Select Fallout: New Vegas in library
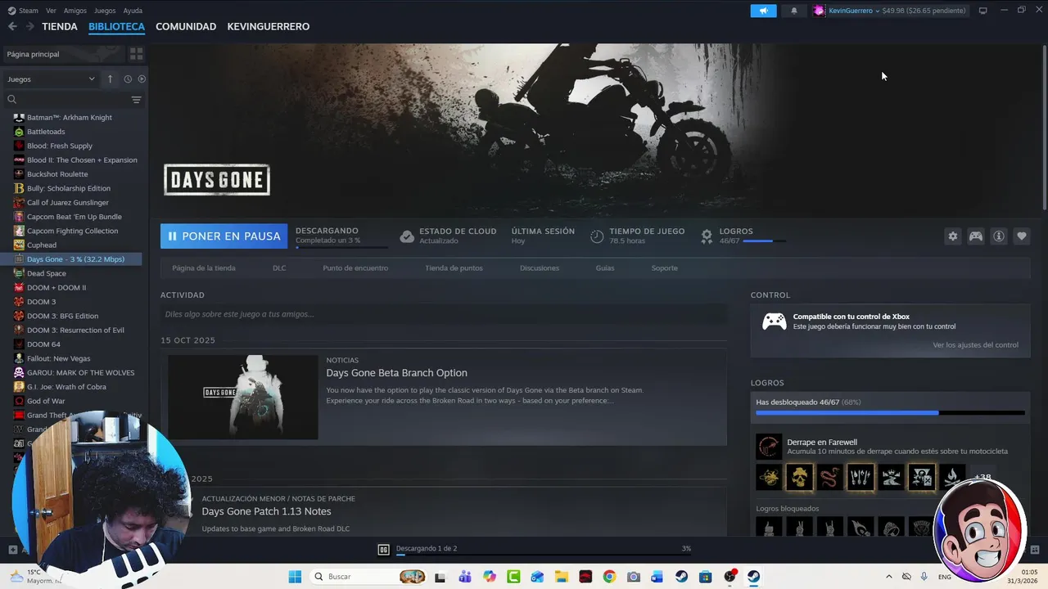1048x589 pixels. point(59,358)
